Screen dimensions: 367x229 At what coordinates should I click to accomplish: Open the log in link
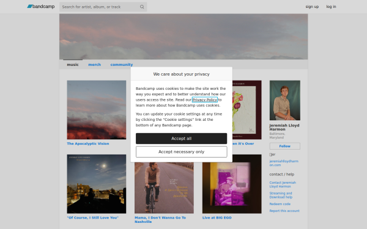click(331, 7)
